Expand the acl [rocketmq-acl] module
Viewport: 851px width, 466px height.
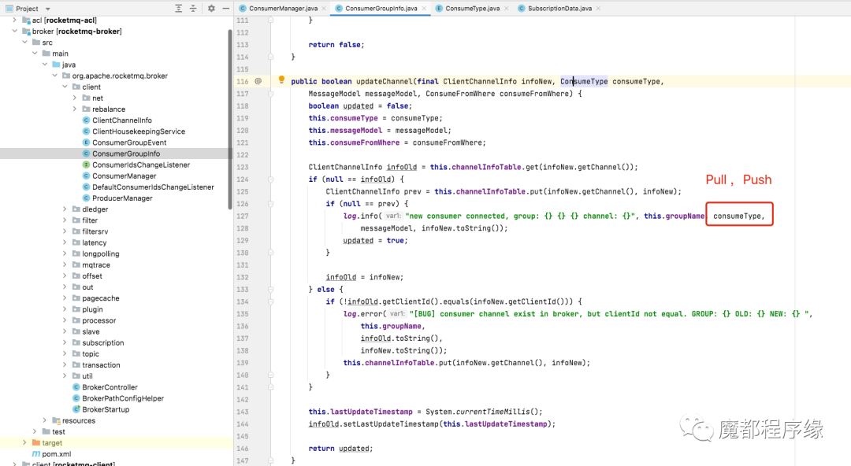15,20
